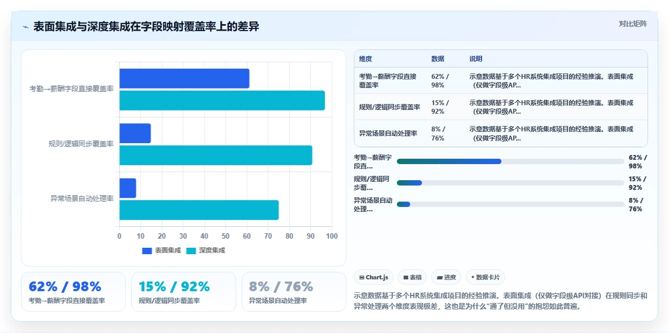Image resolution: width=669 pixels, height=333 pixels.
Task: Click the 说明 table header
Action: 476,59
